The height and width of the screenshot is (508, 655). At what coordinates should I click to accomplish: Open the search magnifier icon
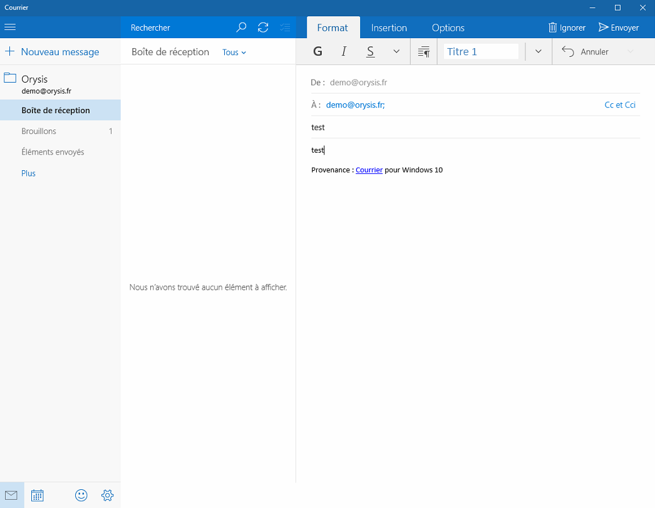pos(241,27)
